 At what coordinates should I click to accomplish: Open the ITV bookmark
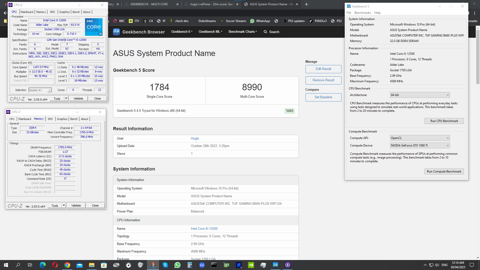pyautogui.click(x=134, y=21)
